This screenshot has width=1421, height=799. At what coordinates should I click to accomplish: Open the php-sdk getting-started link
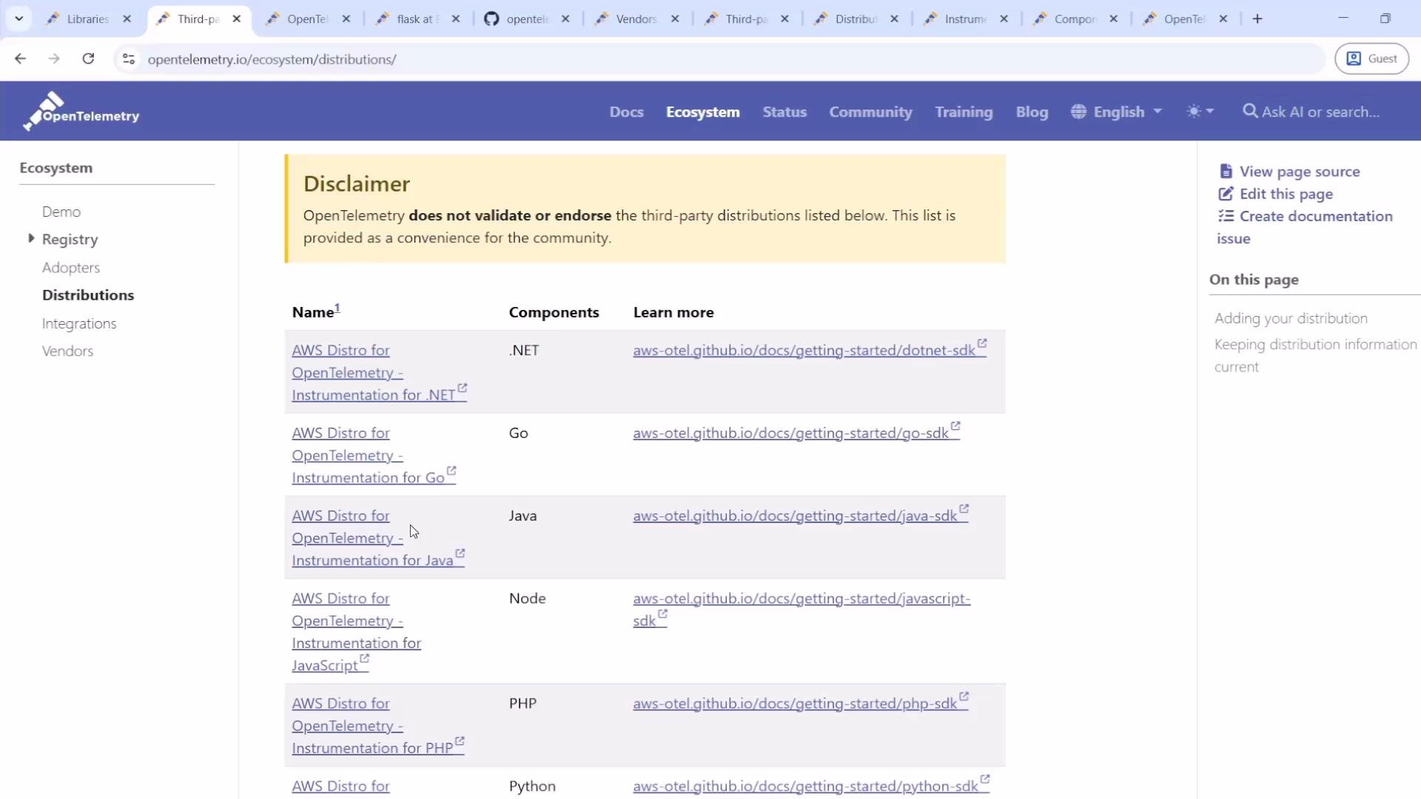[801, 704]
